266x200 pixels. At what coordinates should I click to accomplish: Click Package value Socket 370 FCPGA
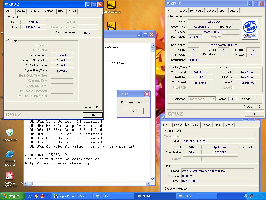click(214, 32)
